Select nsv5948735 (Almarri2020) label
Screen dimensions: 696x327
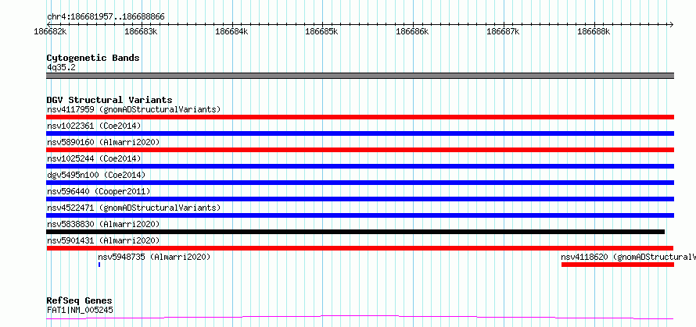click(x=154, y=257)
